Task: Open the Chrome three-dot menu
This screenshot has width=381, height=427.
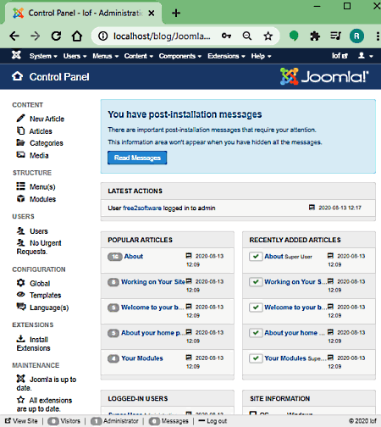Action: [x=378, y=36]
